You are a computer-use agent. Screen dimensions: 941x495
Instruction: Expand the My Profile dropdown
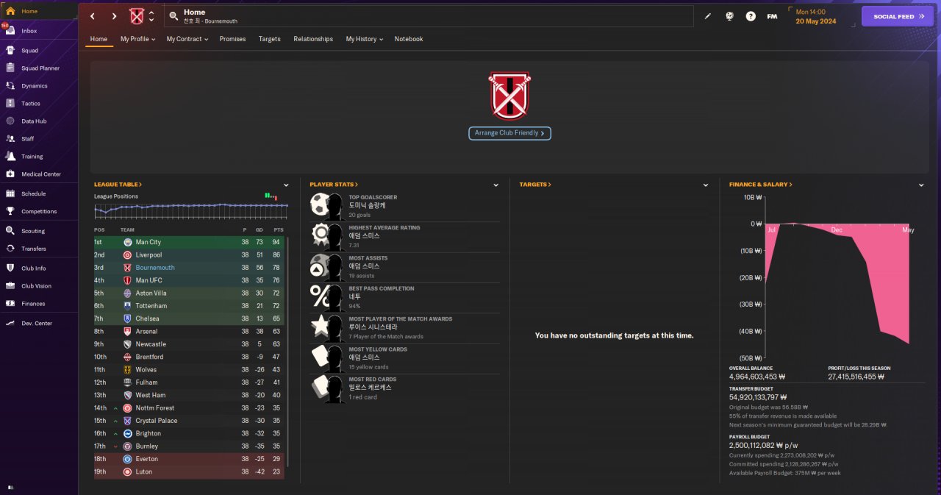tap(137, 39)
